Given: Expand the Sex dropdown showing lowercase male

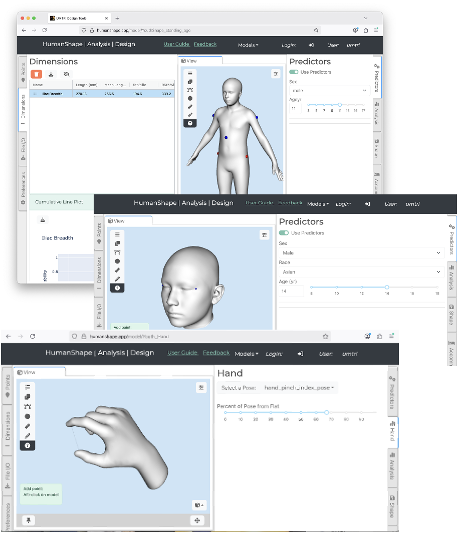Looking at the screenshot, I should point(329,91).
